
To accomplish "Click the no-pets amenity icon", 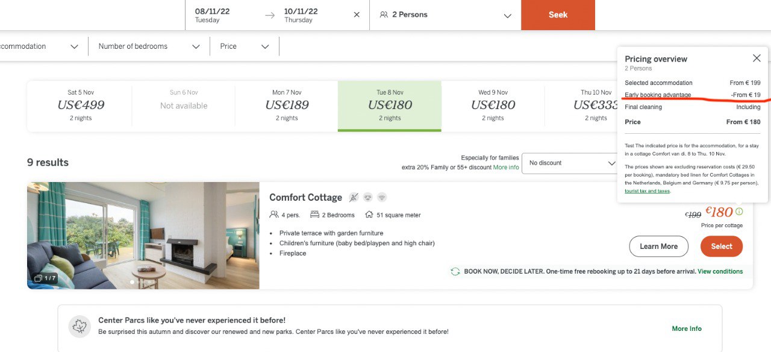I will pos(354,197).
